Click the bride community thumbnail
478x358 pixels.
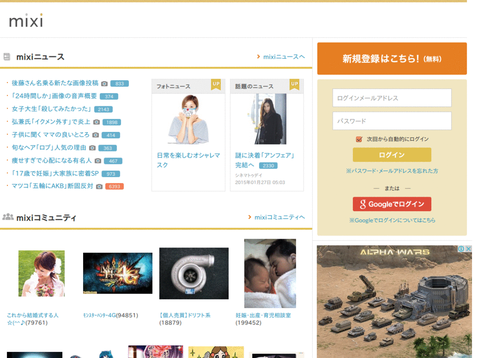click(42, 273)
